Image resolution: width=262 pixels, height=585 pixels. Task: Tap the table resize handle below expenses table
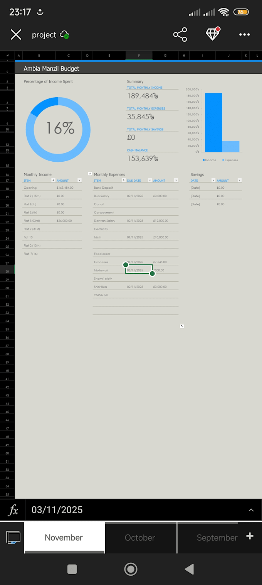pyautogui.click(x=182, y=326)
